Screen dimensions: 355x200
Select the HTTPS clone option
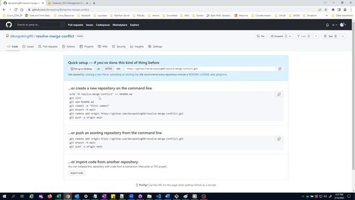(x=109, y=69)
